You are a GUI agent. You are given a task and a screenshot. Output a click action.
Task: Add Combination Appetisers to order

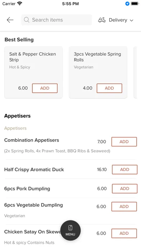124,142
